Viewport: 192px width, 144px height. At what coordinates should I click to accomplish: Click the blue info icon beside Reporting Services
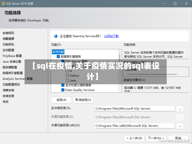pos(56,36)
